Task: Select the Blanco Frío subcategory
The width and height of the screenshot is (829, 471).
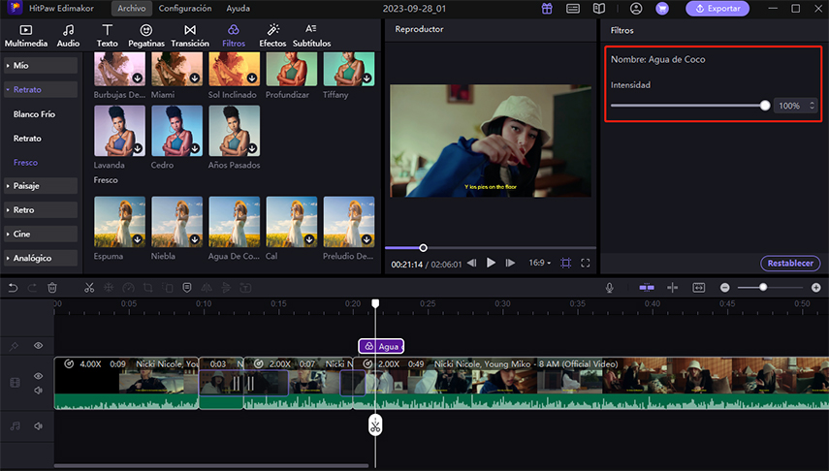Action: pyautogui.click(x=34, y=114)
